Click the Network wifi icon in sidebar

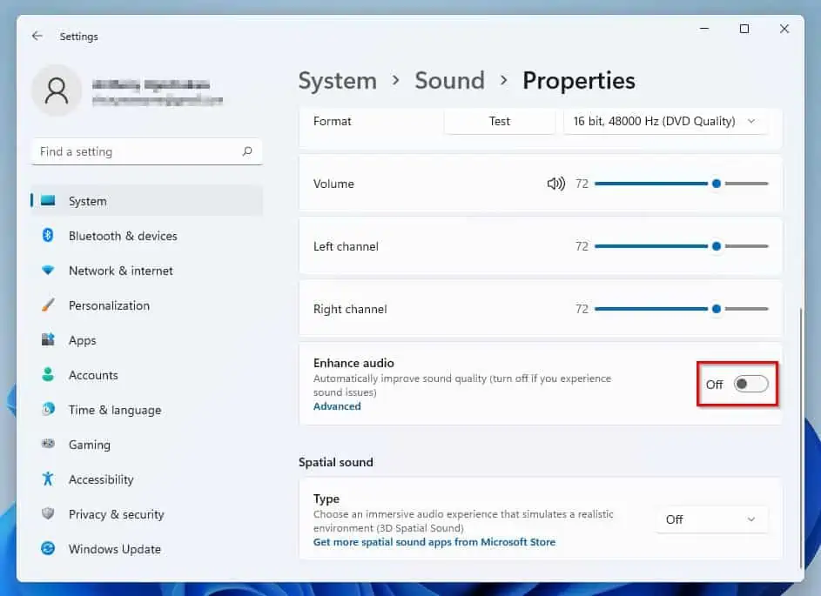point(48,270)
